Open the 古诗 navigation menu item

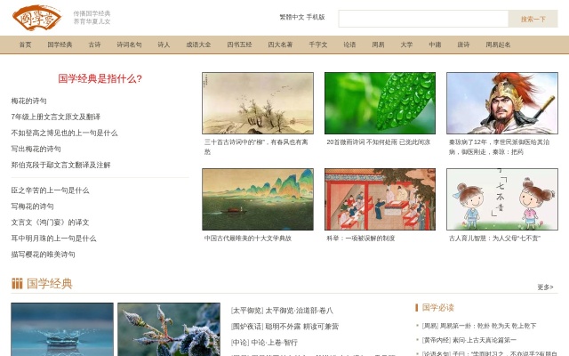pyautogui.click(x=94, y=44)
